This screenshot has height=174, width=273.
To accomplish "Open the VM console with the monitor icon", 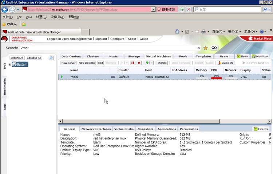I will [147, 63].
